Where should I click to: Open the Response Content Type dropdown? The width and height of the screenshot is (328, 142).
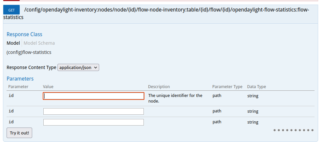[78, 67]
